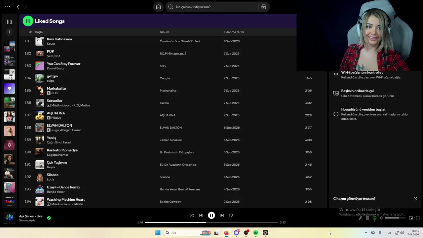Open the mini player
This screenshot has height=238, width=423.
pos(411,218)
